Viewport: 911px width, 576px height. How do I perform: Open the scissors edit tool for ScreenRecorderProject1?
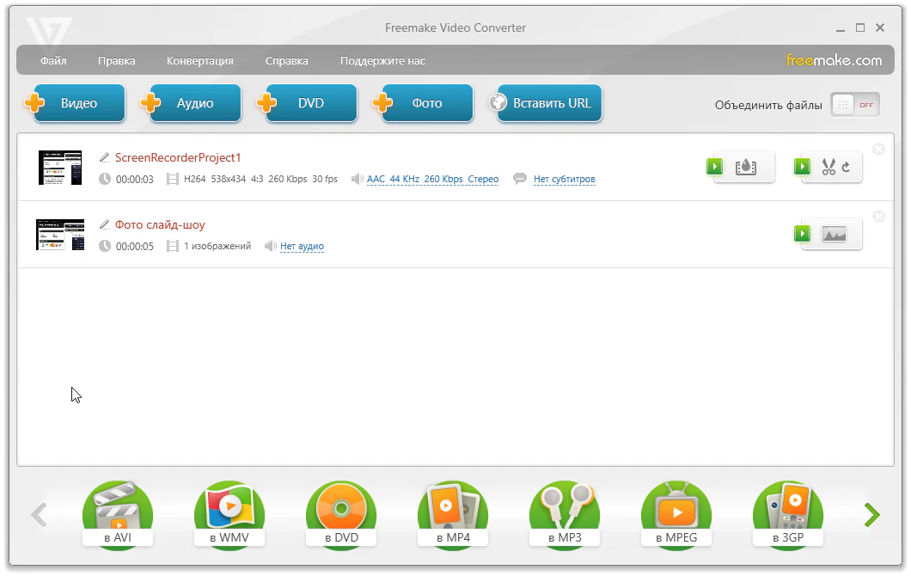830,167
